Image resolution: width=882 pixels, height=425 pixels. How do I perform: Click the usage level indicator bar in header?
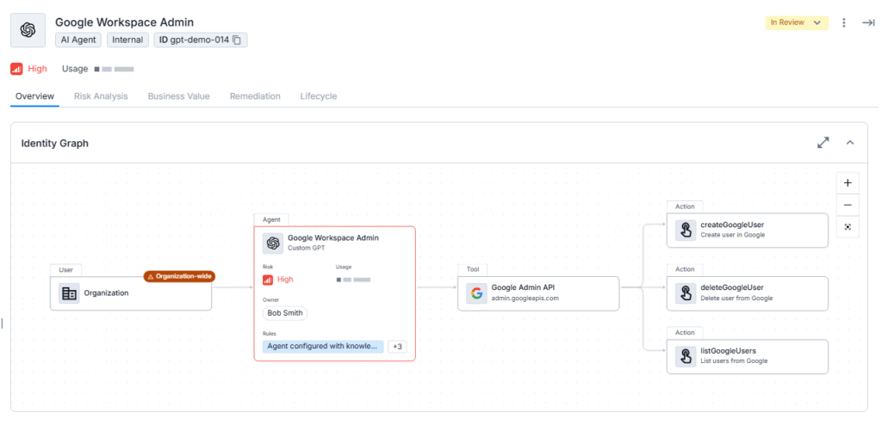pos(114,69)
